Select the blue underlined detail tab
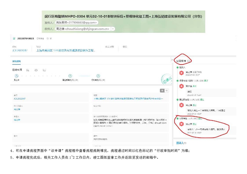This screenshot has height=174, width=247. (x=16, y=61)
